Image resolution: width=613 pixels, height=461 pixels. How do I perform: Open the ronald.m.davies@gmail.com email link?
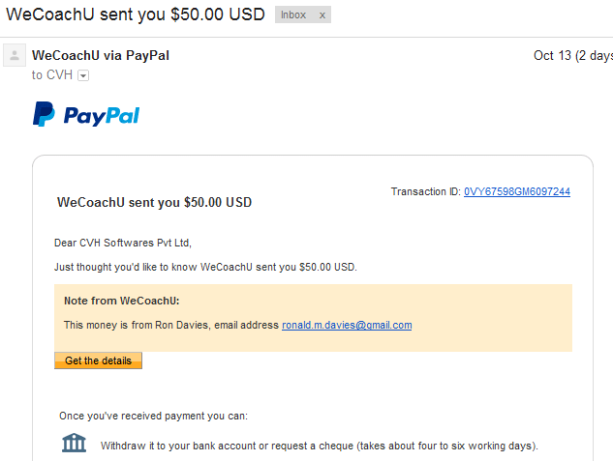(347, 325)
